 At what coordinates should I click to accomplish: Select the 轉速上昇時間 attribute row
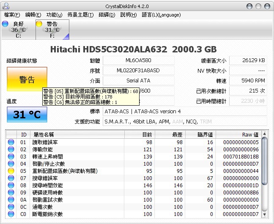[x=134, y=156]
